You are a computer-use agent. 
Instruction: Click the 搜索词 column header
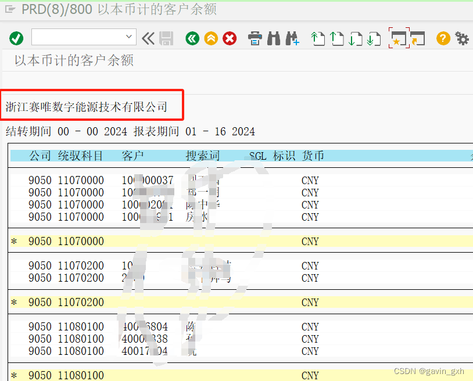[x=203, y=156]
